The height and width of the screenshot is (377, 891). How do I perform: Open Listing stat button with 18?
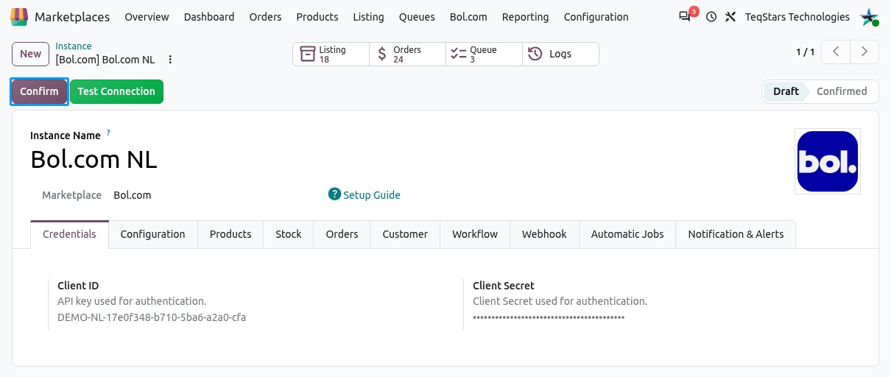click(x=331, y=54)
